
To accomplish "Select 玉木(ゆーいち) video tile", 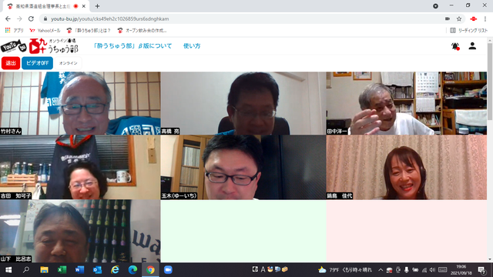I will [243, 168].
